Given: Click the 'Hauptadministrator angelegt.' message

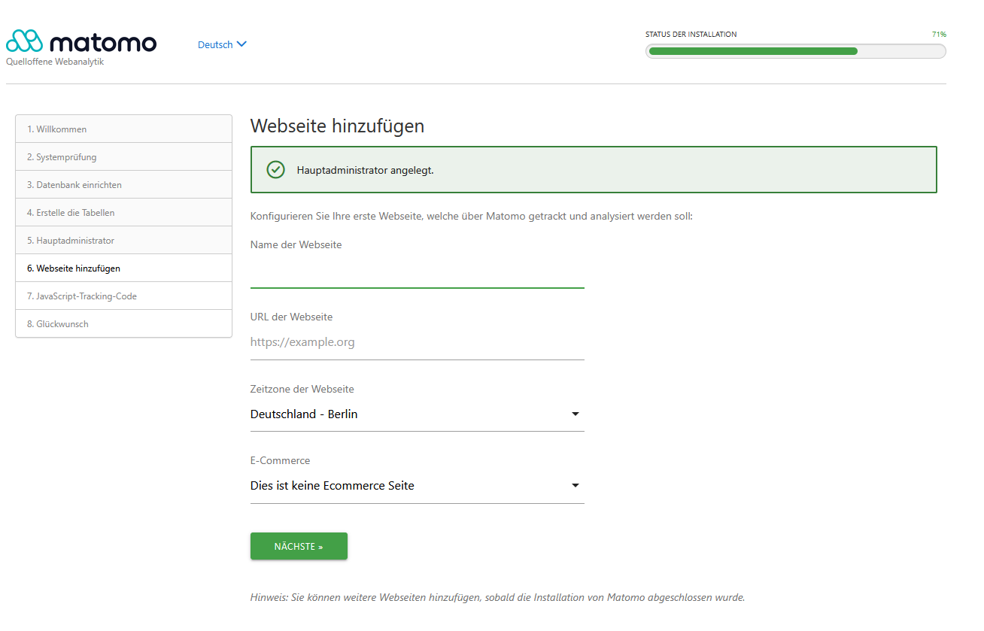Looking at the screenshot, I should click(366, 170).
